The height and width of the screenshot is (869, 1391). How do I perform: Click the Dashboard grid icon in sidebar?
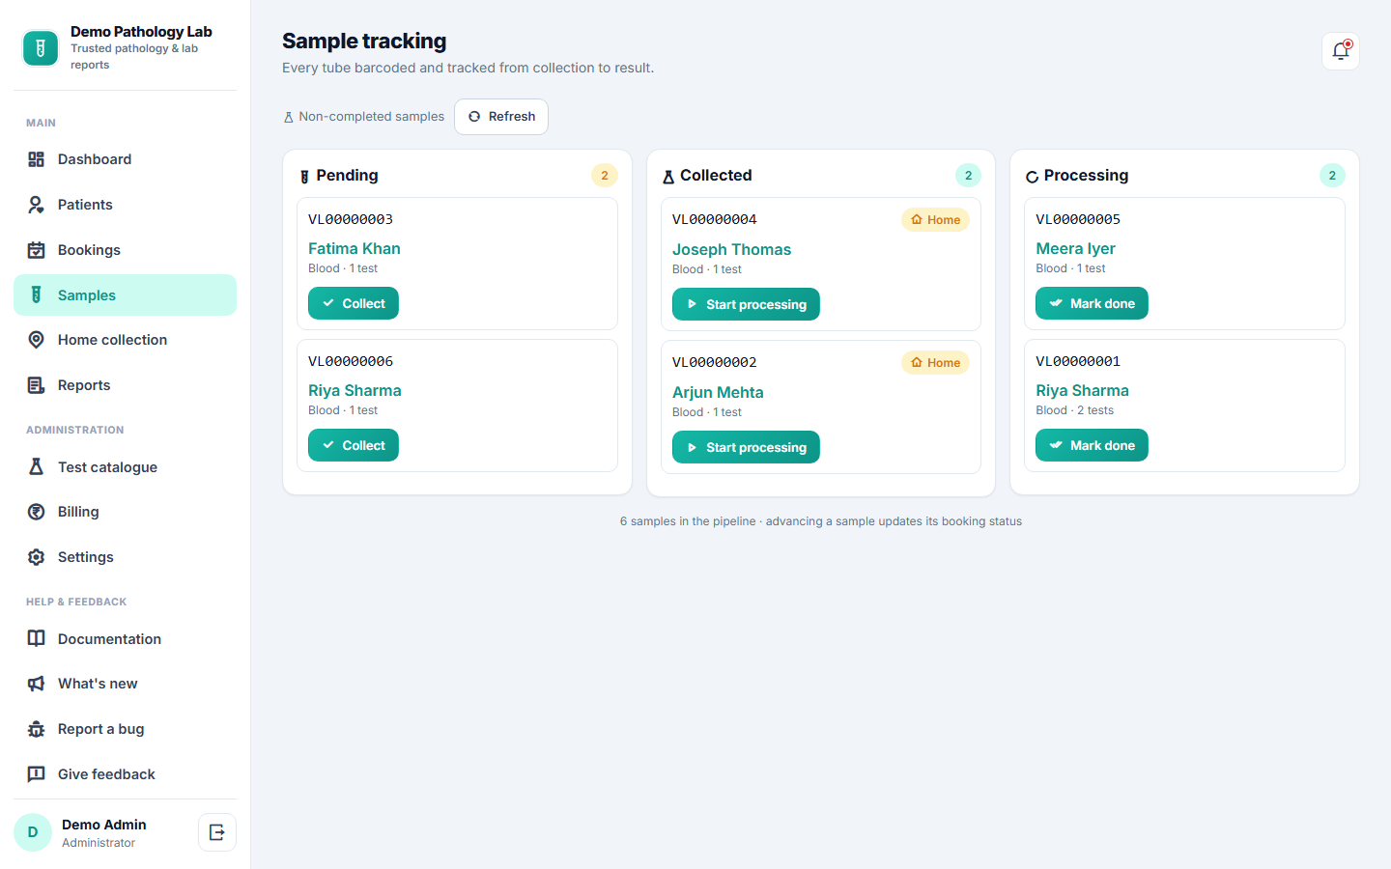pyautogui.click(x=36, y=159)
